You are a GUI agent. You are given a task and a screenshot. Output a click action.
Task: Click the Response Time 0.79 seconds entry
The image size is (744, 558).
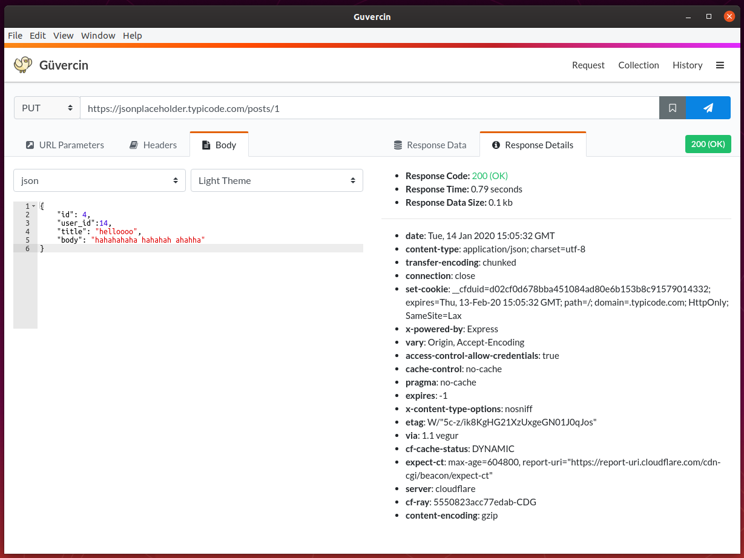coord(464,189)
